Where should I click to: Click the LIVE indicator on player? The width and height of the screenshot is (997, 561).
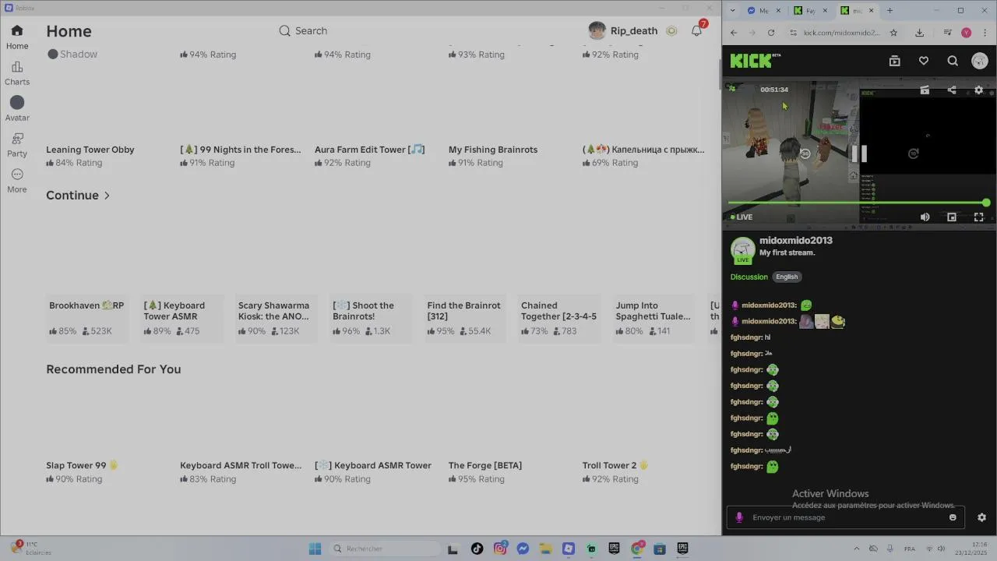click(x=742, y=217)
